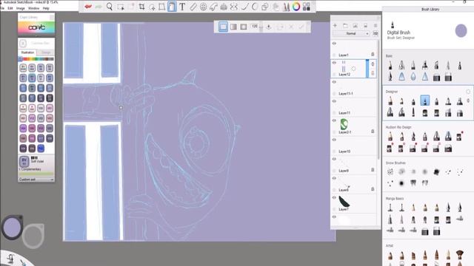This screenshot has width=474, height=266.
Task: Toggle visibility of Layer10
Action: click(334, 140)
